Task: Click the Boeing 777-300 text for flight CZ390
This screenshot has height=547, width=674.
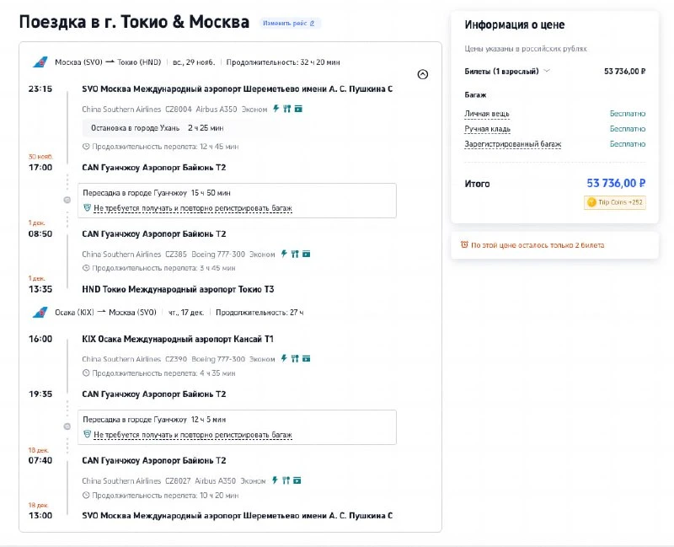Action: click(218, 359)
